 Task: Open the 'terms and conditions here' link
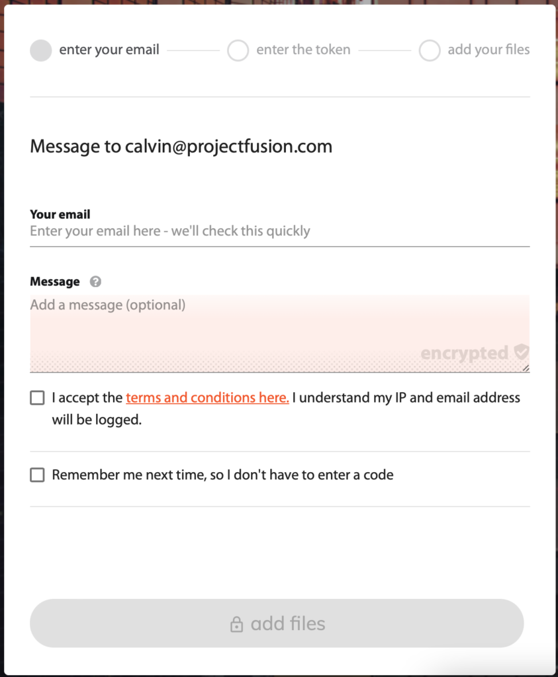[x=207, y=397]
